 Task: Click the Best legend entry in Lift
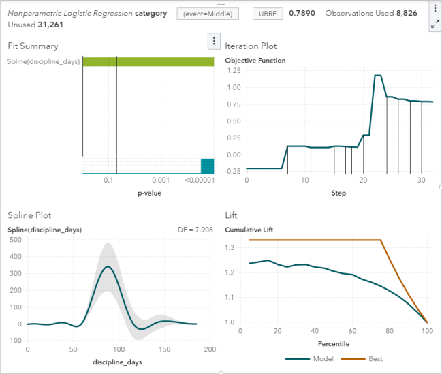coord(375,358)
